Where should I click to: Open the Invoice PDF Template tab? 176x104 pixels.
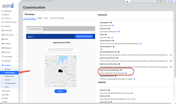tap(57, 18)
